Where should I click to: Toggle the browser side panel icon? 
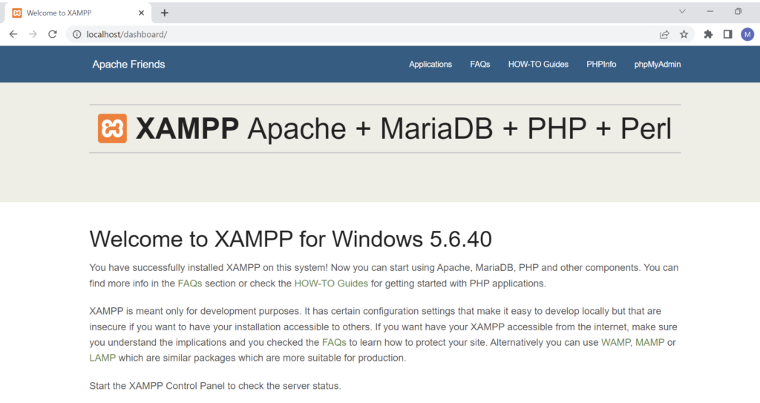coord(727,34)
